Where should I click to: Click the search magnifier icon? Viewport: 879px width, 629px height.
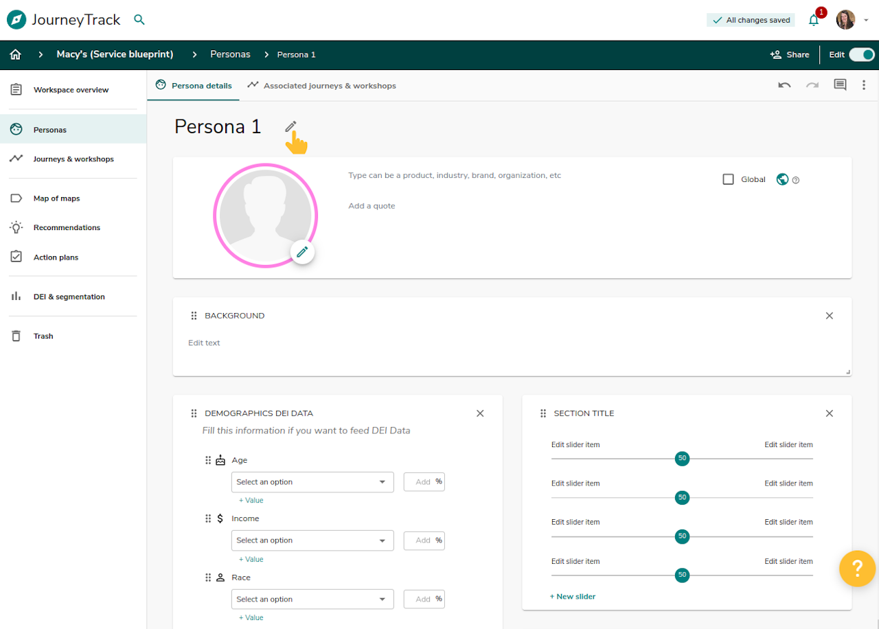139,20
